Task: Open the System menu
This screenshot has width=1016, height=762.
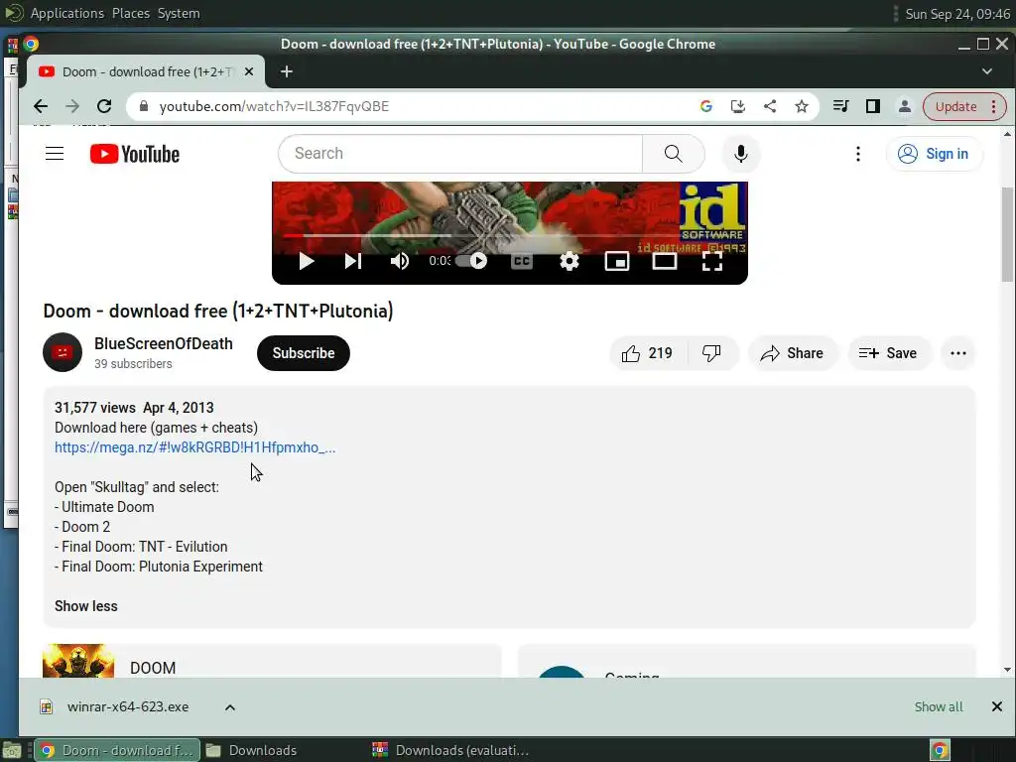Action: click(x=179, y=13)
